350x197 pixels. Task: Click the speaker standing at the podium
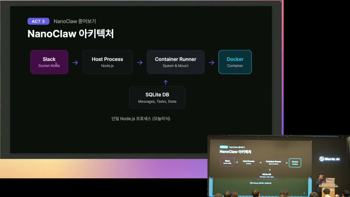(x=321, y=182)
